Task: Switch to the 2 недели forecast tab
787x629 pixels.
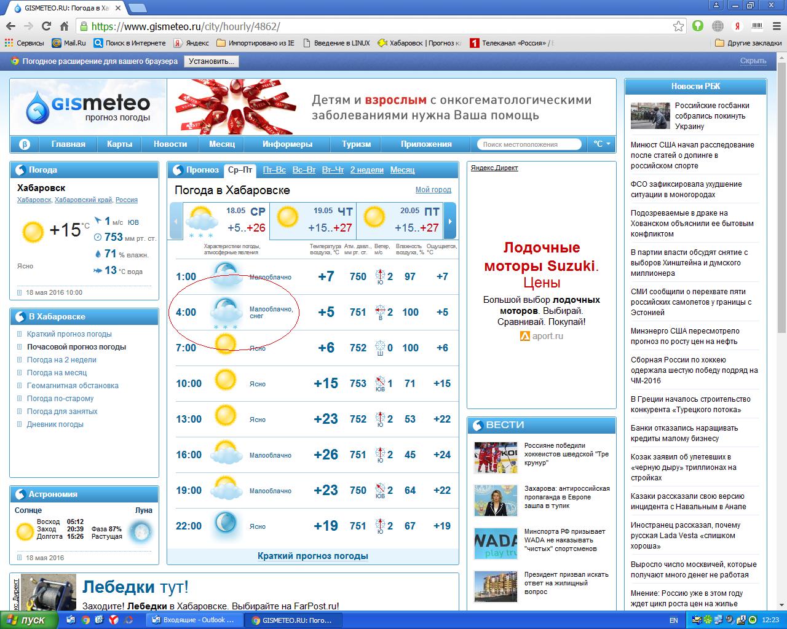Action: click(366, 170)
